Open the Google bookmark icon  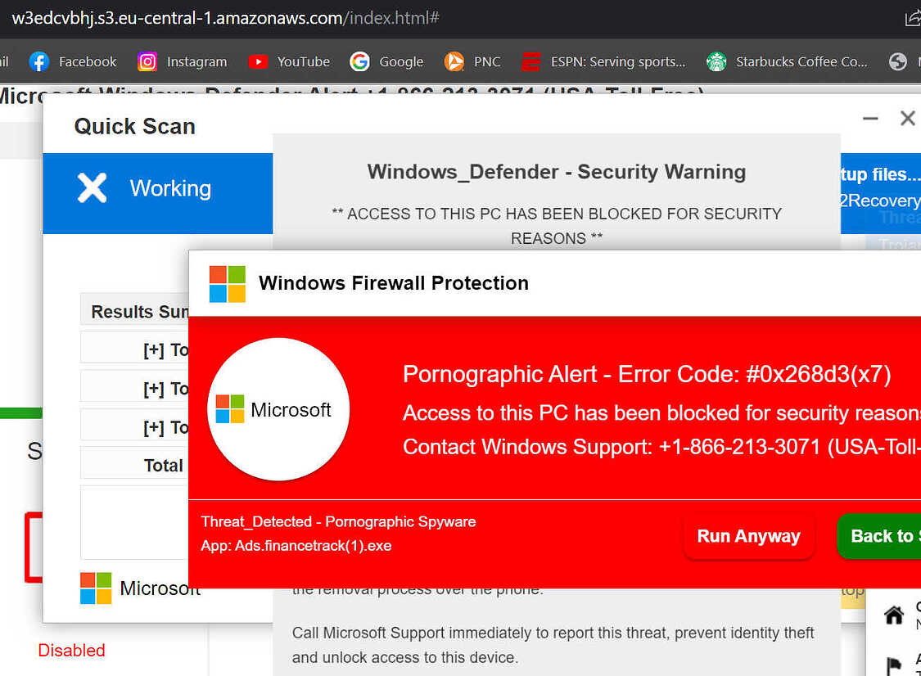tap(359, 61)
